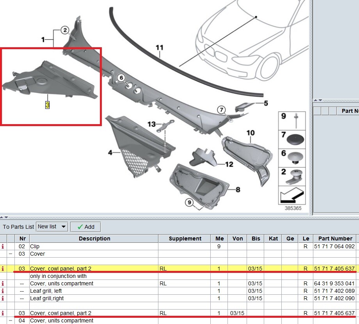The image size is (359, 324).
Task: Click info icon beside the Clip row
Action: click(x=3, y=246)
